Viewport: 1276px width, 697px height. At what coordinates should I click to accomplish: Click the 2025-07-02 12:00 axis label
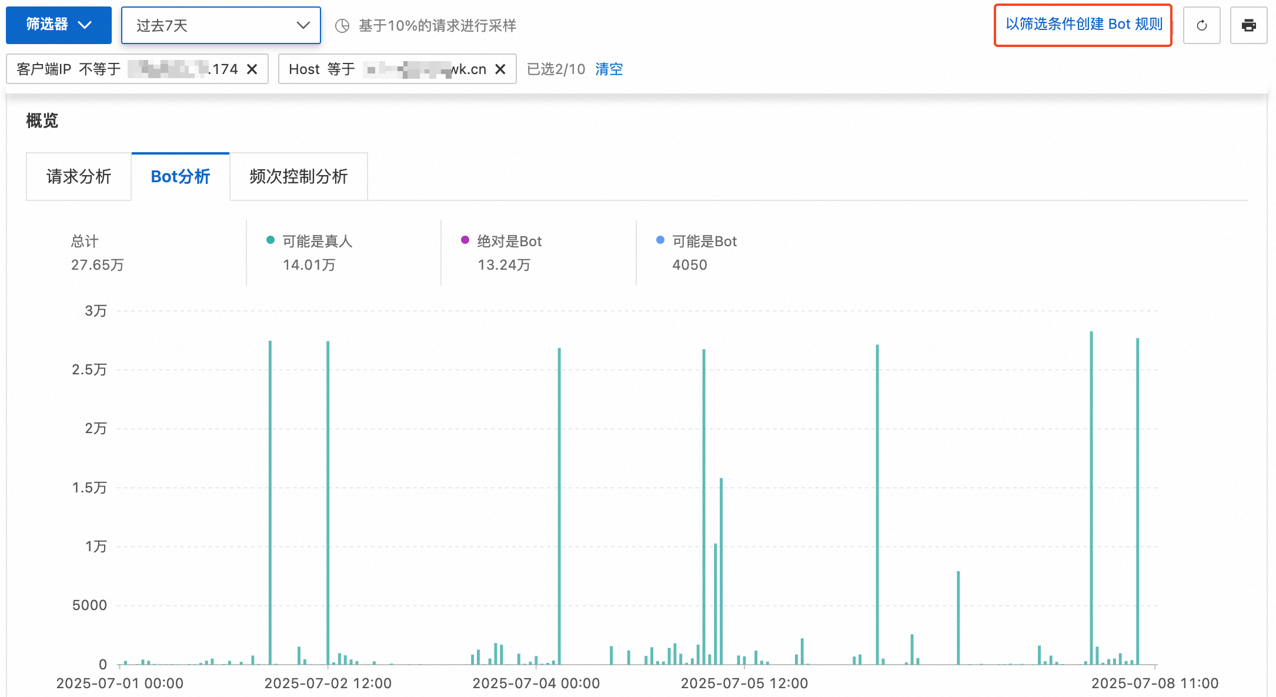pyautogui.click(x=328, y=683)
